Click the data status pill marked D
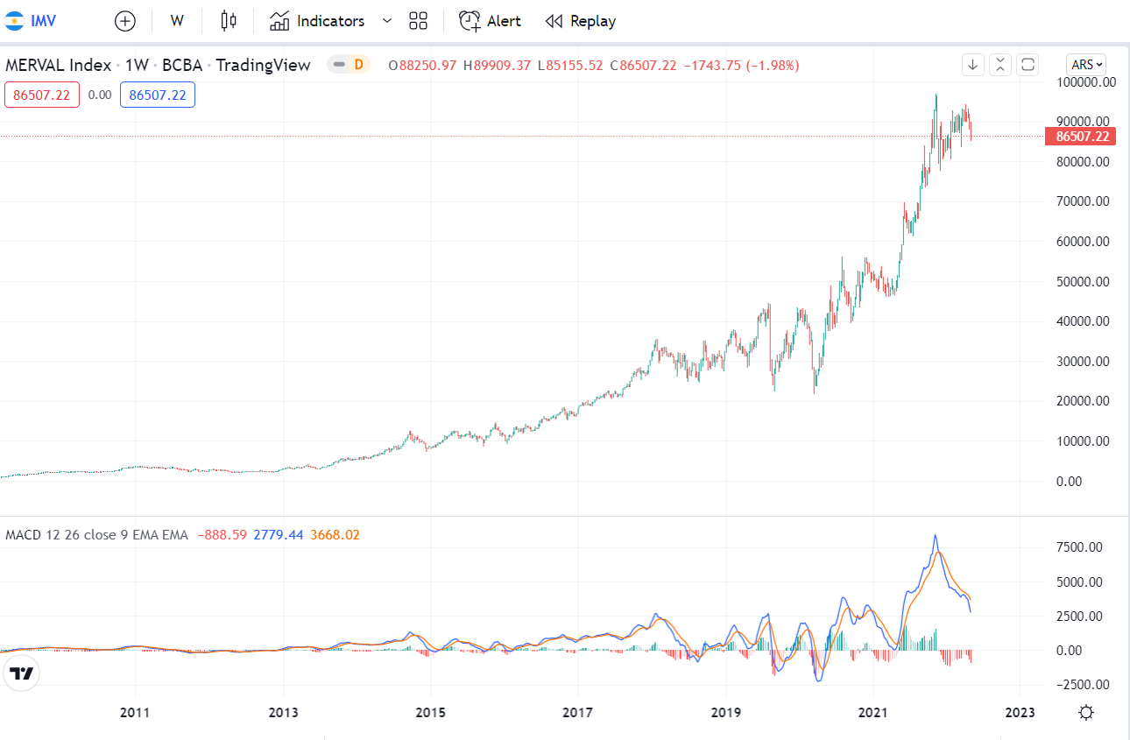1130x740 pixels. point(349,64)
